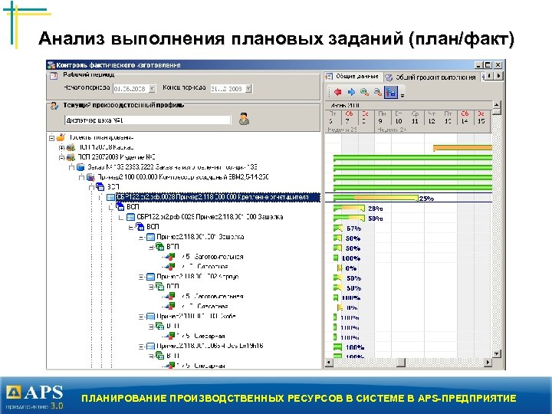Click the Gantt horizontal scrollbar right arrow
552x414 pixels.
coord(488,362)
